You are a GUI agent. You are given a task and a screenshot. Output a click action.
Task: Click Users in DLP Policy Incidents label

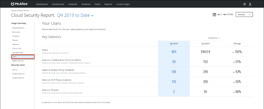57,80
